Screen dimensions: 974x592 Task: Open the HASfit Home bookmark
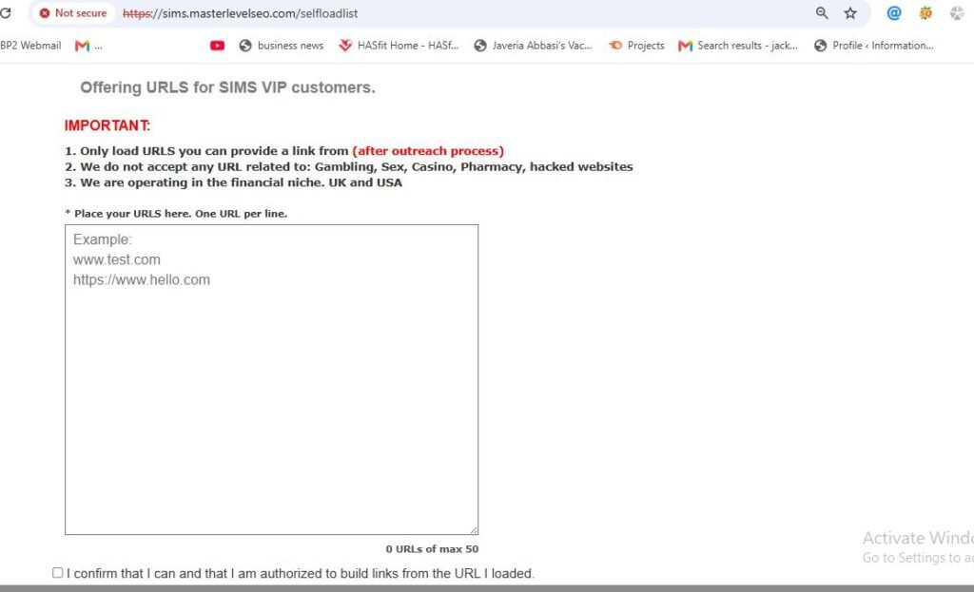pos(399,46)
